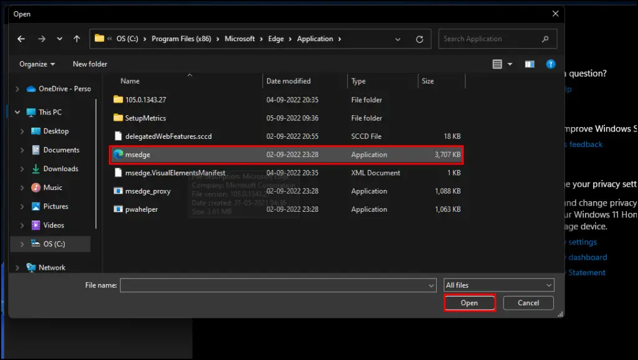Go back using the back arrow
This screenshot has width=638, height=360.
[x=21, y=39]
